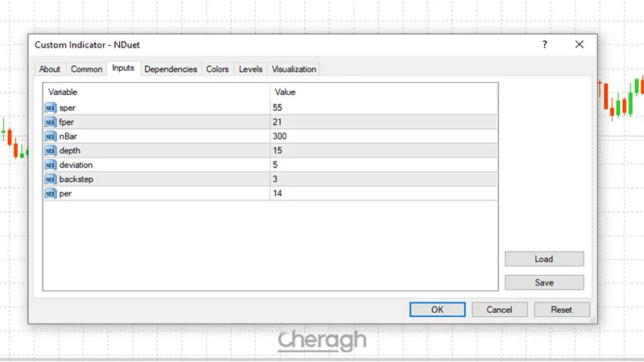Switch to the Visualization tab

click(294, 69)
